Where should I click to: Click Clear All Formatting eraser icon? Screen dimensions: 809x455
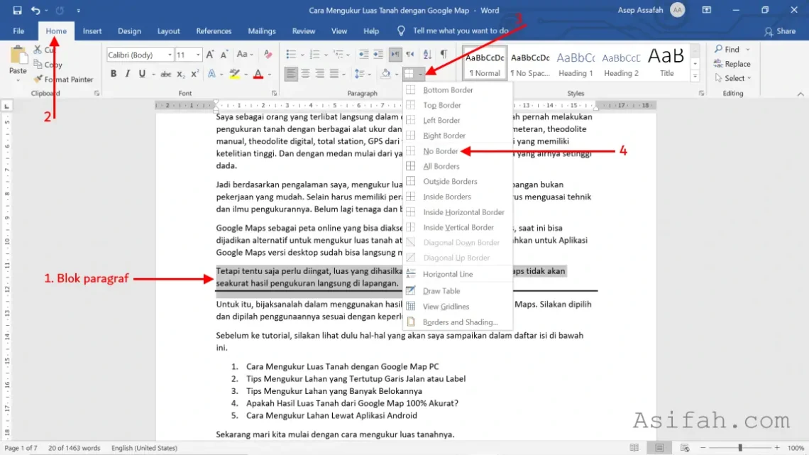point(268,54)
